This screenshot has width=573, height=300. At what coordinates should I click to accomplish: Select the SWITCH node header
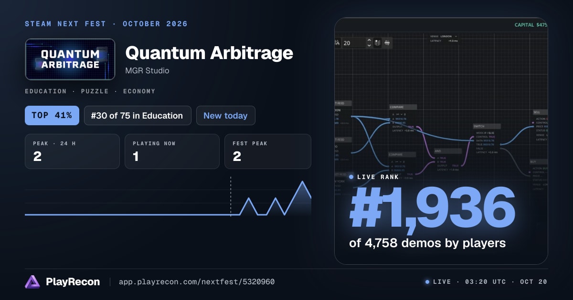tap(487, 126)
